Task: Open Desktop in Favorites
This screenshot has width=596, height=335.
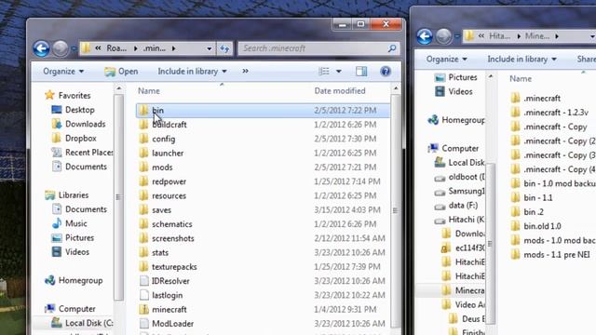Action: tap(73, 110)
